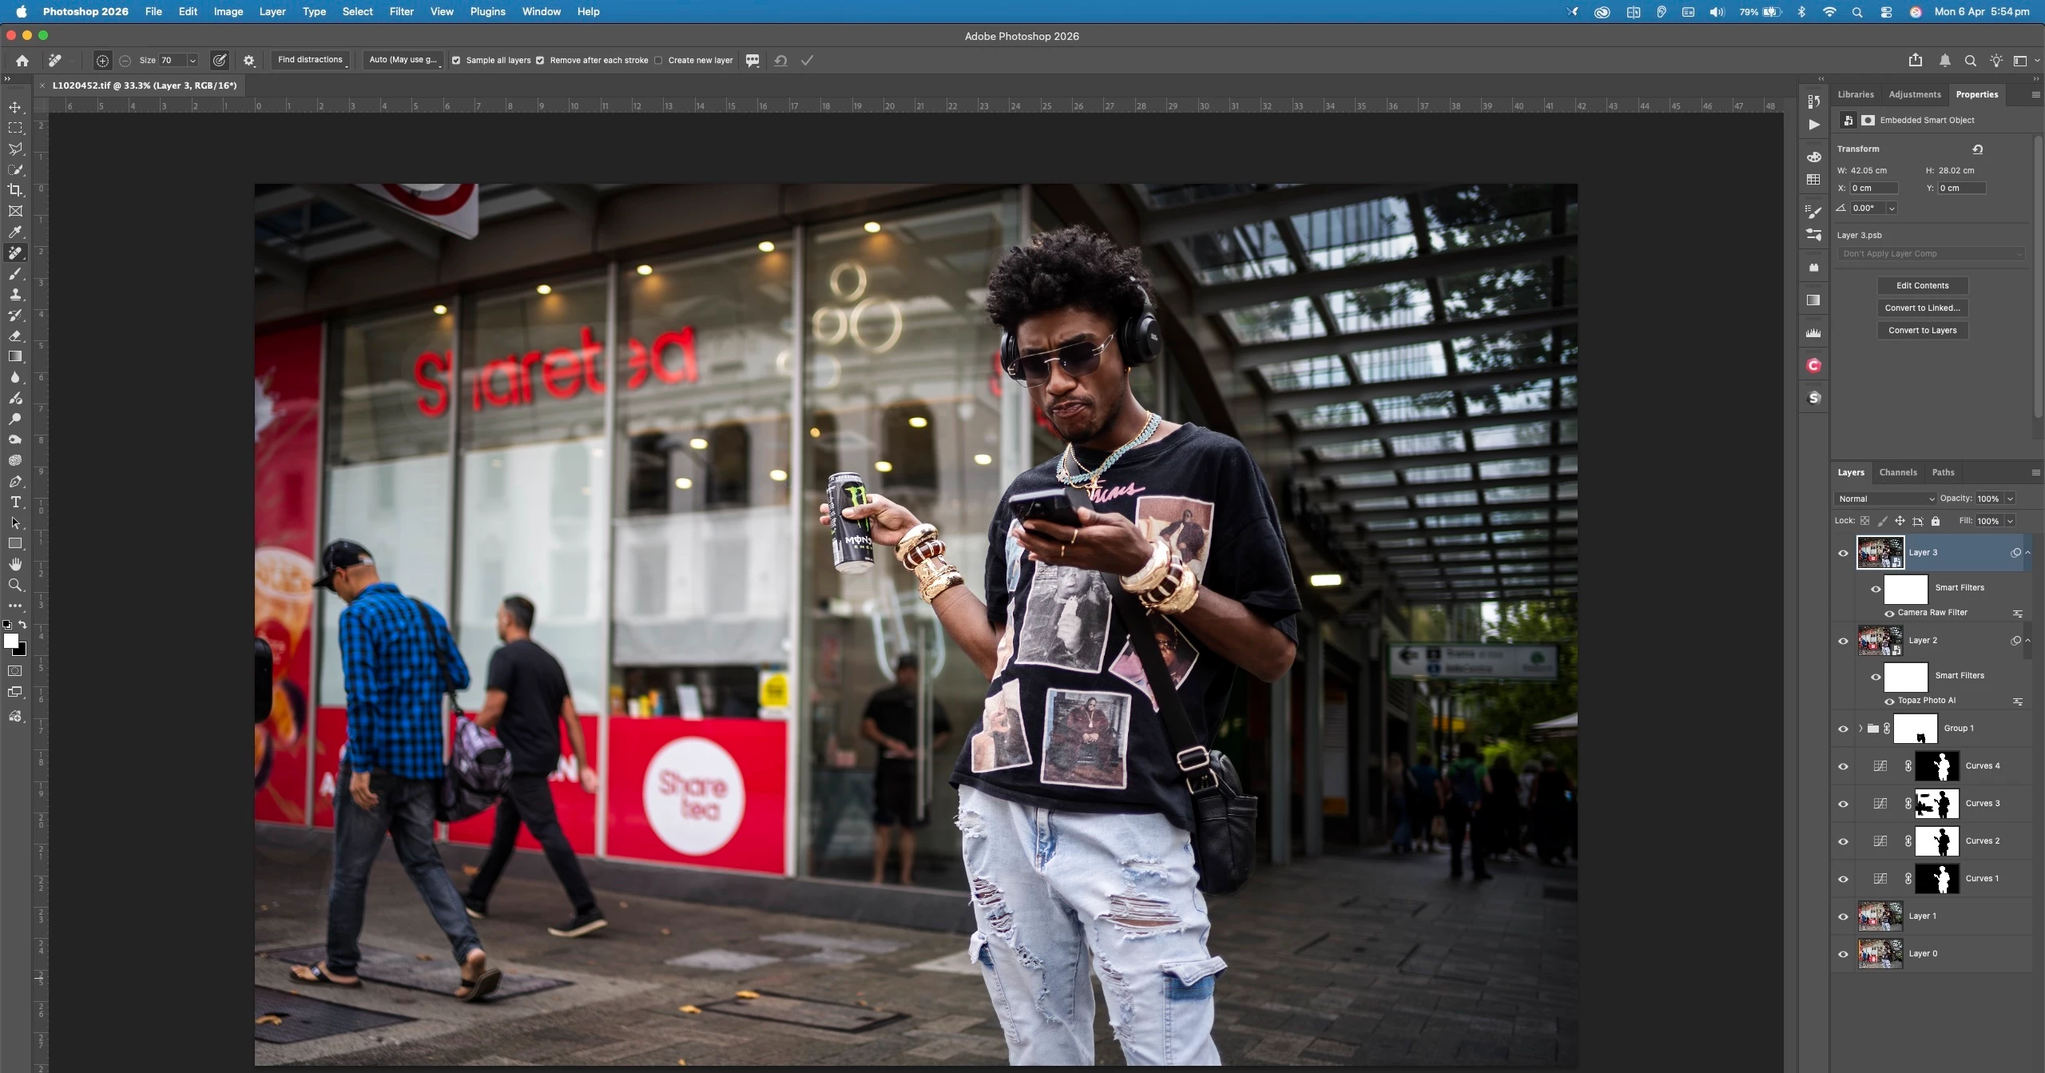Enable Create new layer checkbox
Image resolution: width=2045 pixels, height=1073 pixels.
click(658, 60)
